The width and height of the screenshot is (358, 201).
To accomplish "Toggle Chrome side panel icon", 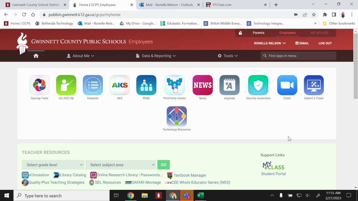I will pyautogui.click(x=334, y=15).
